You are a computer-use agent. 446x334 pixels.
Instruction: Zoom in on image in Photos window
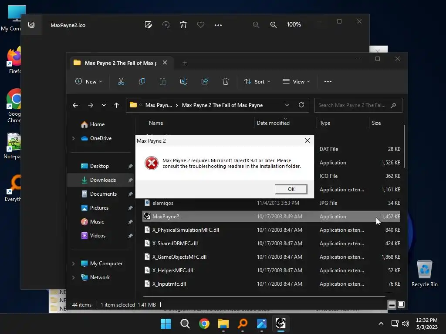pos(274,25)
